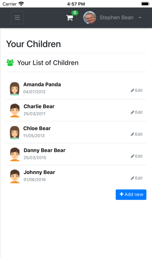
Task: Select Danny Bear Bear's avatar
Action: 15,155
